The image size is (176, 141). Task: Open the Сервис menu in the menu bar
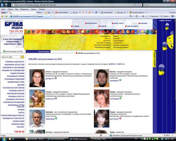(33, 9)
